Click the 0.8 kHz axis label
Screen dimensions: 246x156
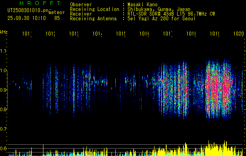coord(3,109)
